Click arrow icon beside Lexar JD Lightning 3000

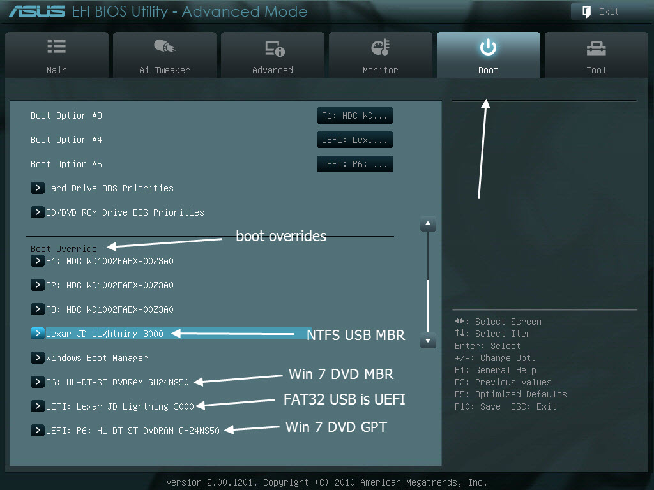point(38,333)
